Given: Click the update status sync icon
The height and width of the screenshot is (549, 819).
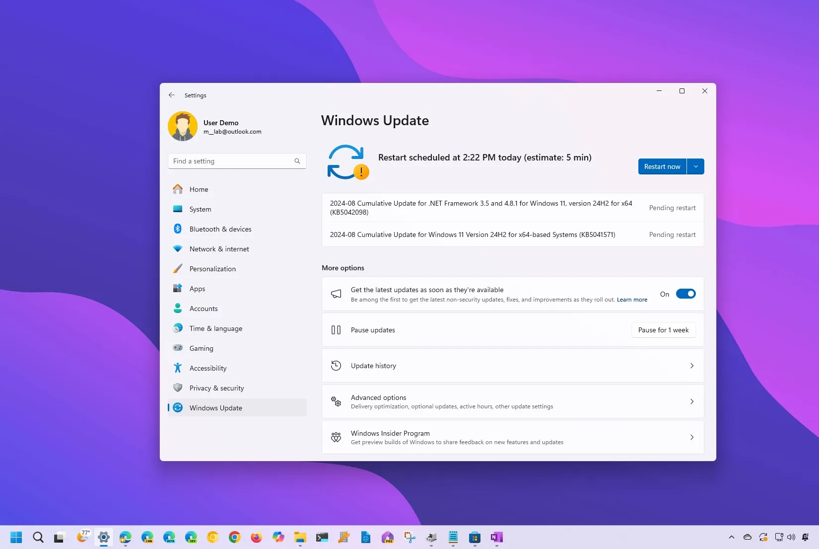Looking at the screenshot, I should tap(347, 162).
